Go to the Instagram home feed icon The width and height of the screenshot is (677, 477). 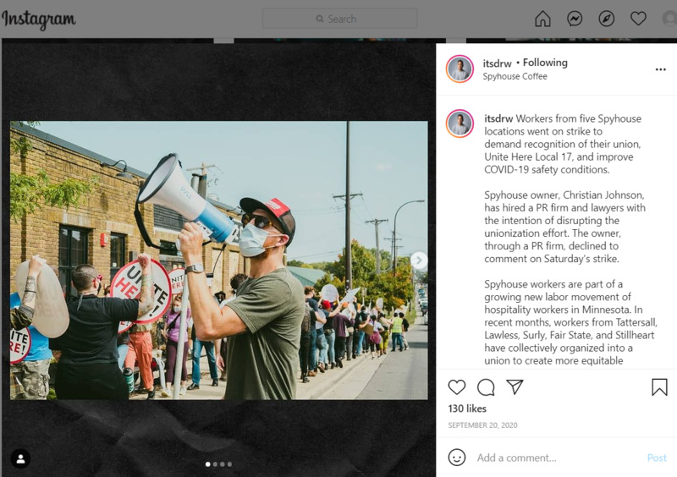(x=542, y=19)
